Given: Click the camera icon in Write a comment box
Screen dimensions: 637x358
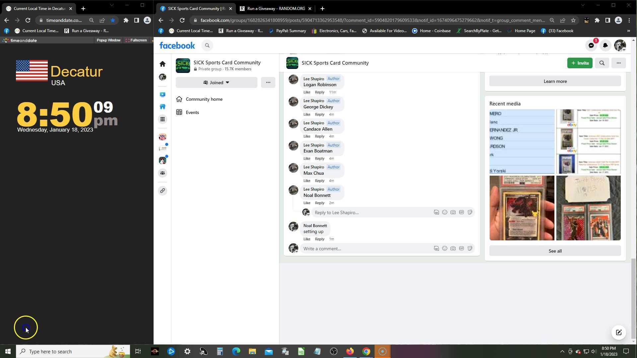Looking at the screenshot, I should click(453, 248).
